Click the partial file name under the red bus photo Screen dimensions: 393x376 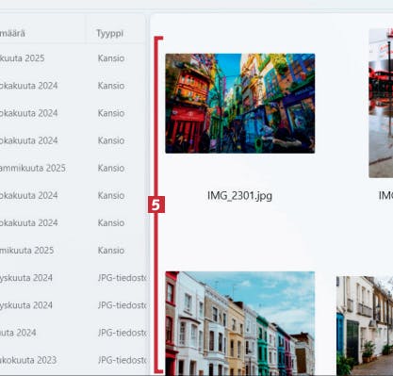pos(385,195)
